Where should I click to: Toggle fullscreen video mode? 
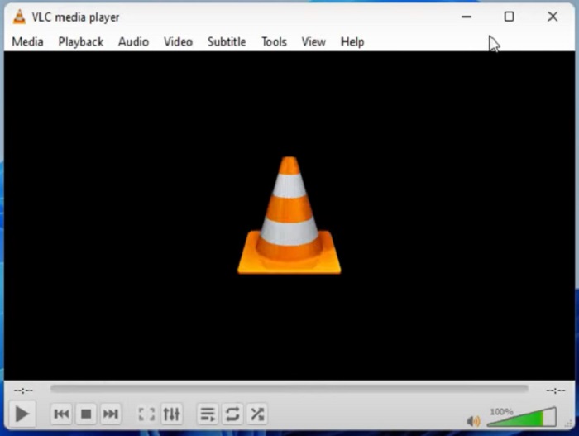pyautogui.click(x=146, y=414)
